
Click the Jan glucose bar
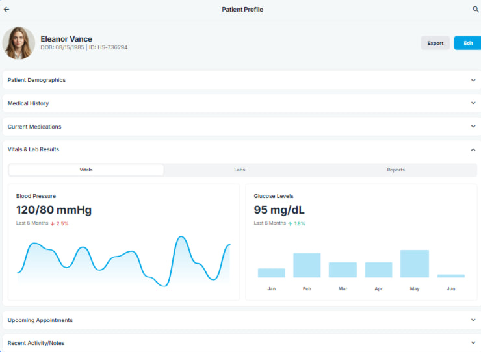272,273
